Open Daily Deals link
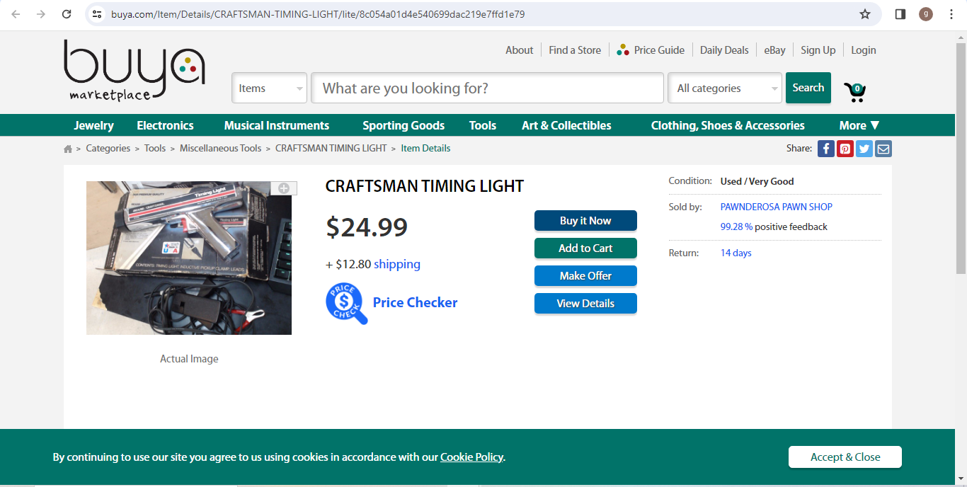The image size is (967, 487). point(724,50)
